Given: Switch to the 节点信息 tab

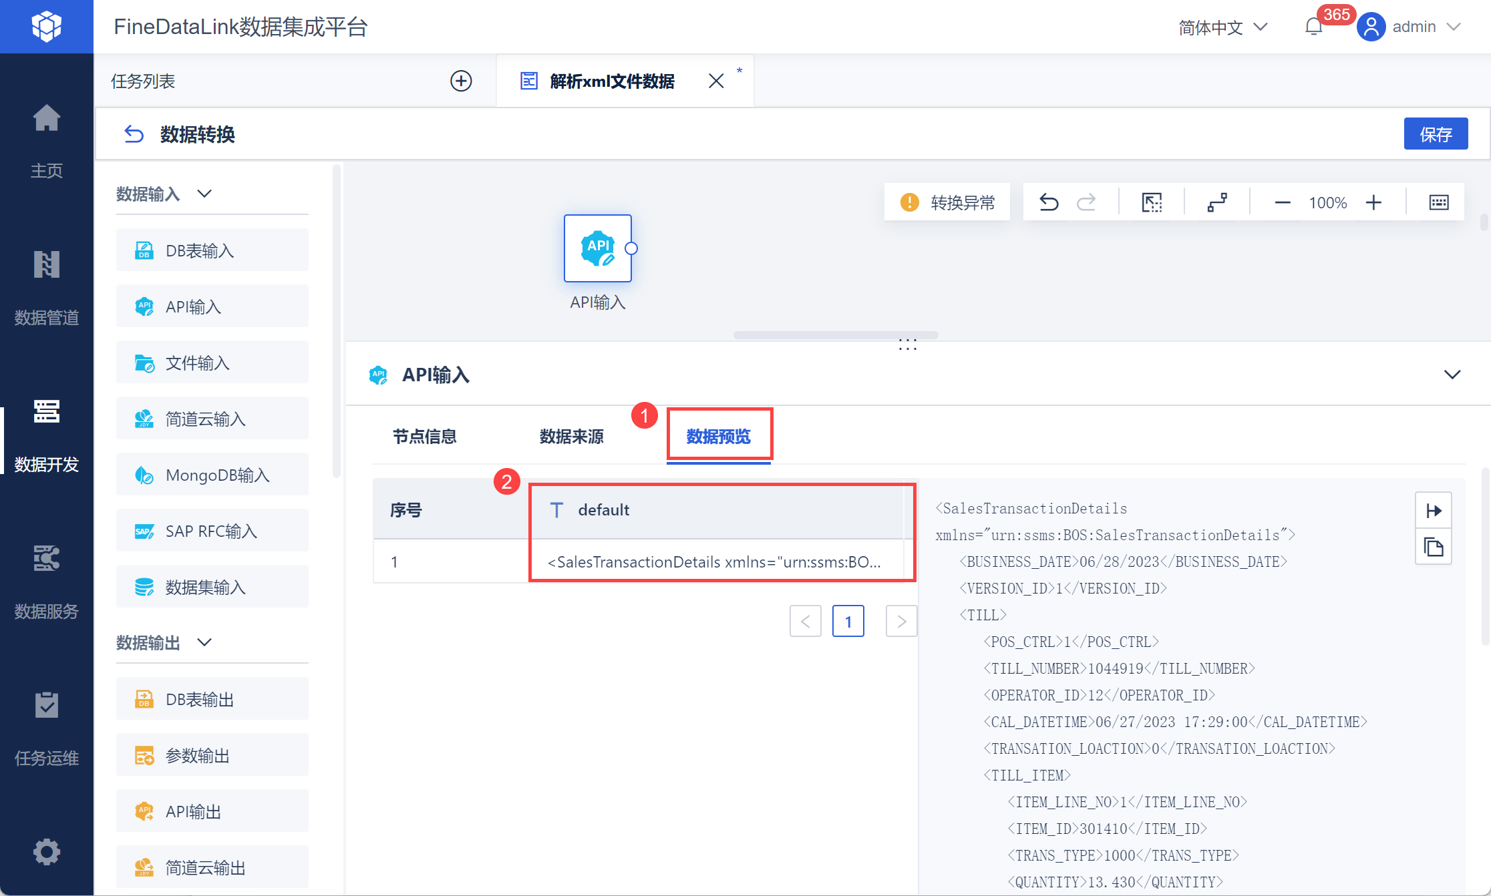Looking at the screenshot, I should [424, 437].
